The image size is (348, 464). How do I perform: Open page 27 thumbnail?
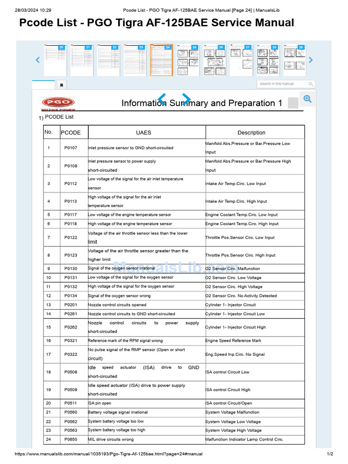242,60
